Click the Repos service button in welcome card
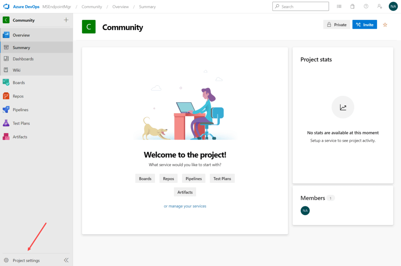The height and width of the screenshot is (266, 401). click(x=168, y=179)
